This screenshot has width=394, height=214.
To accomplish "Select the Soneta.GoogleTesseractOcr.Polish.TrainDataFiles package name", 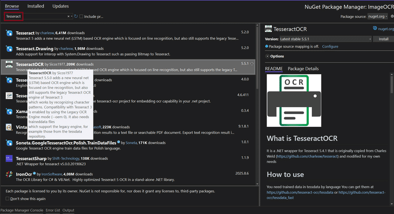I will [x=66, y=143].
